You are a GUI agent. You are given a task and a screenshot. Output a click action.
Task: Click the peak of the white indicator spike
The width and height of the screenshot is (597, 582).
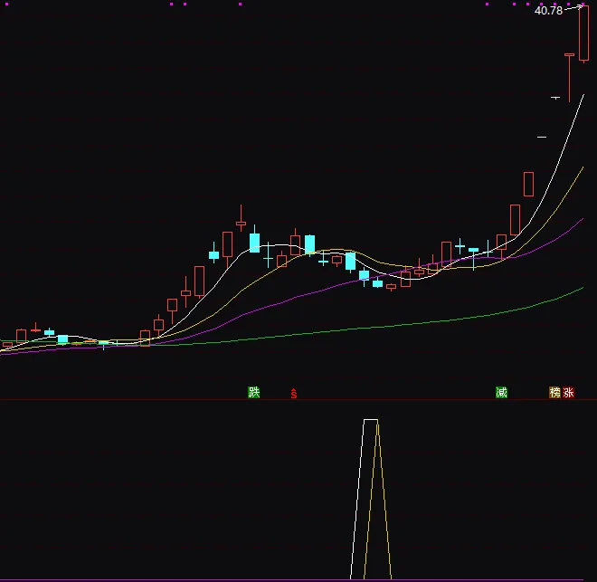[x=371, y=420]
